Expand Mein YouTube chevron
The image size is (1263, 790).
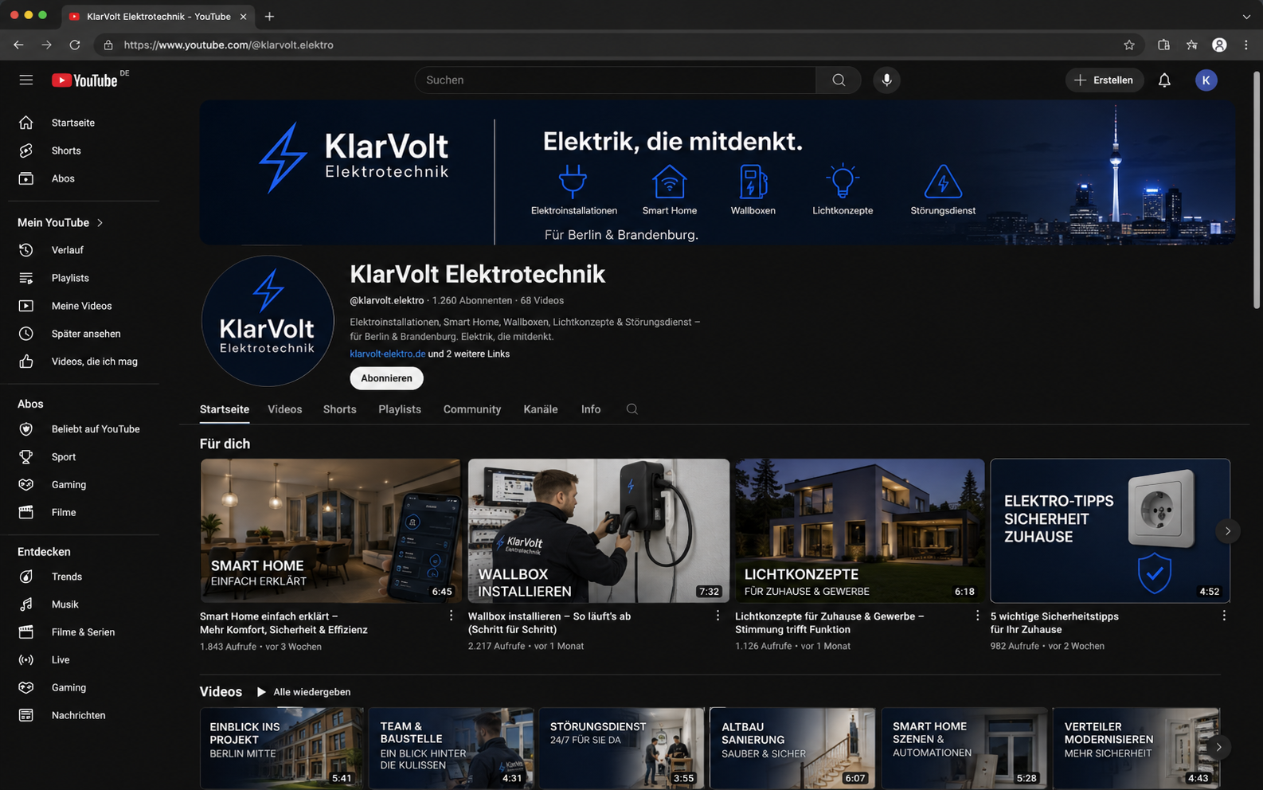[100, 223]
